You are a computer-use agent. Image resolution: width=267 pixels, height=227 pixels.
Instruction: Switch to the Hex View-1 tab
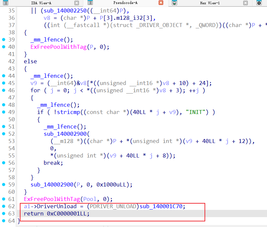pyautogui.click(x=210, y=3)
